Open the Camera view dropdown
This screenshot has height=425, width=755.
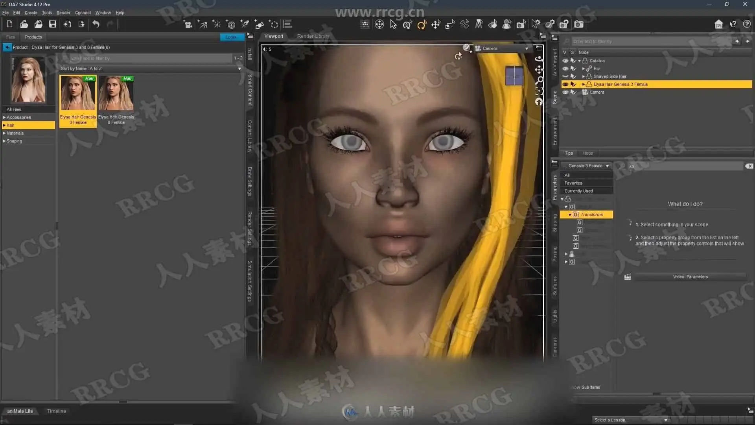tap(527, 48)
